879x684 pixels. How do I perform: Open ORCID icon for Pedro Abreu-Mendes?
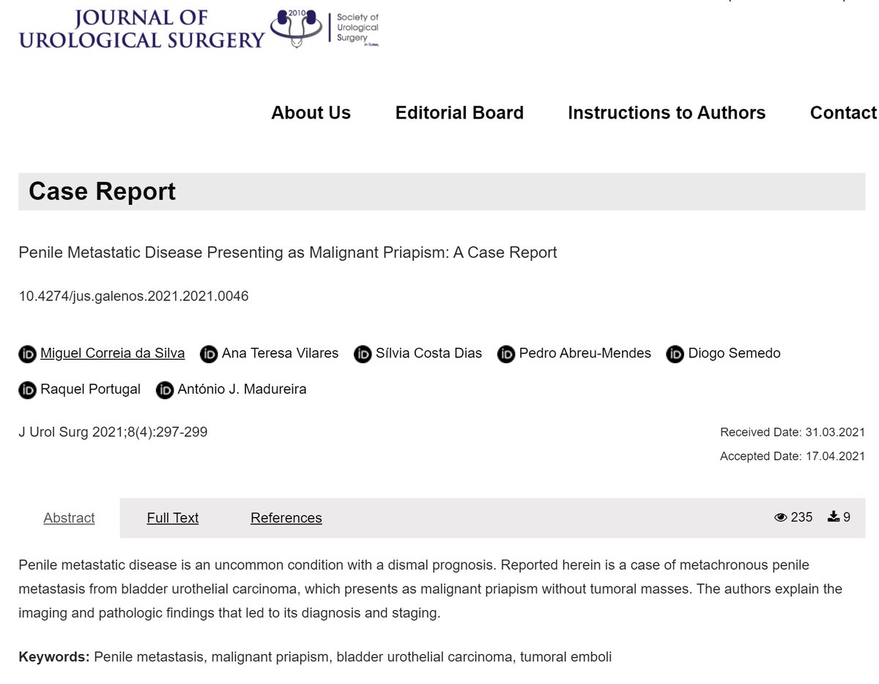click(506, 354)
